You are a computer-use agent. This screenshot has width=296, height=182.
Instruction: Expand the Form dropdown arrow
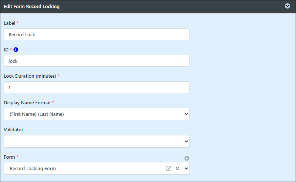pyautogui.click(x=186, y=168)
